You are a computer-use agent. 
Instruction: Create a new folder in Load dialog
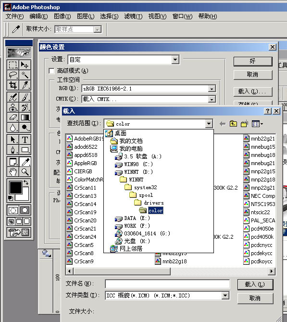click(x=245, y=124)
